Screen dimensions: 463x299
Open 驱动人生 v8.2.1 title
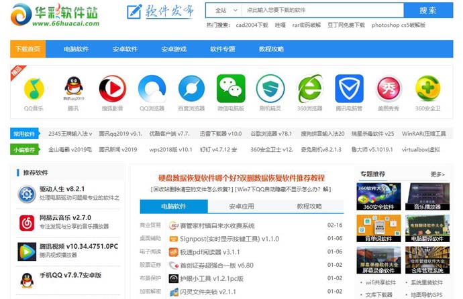(x=62, y=189)
